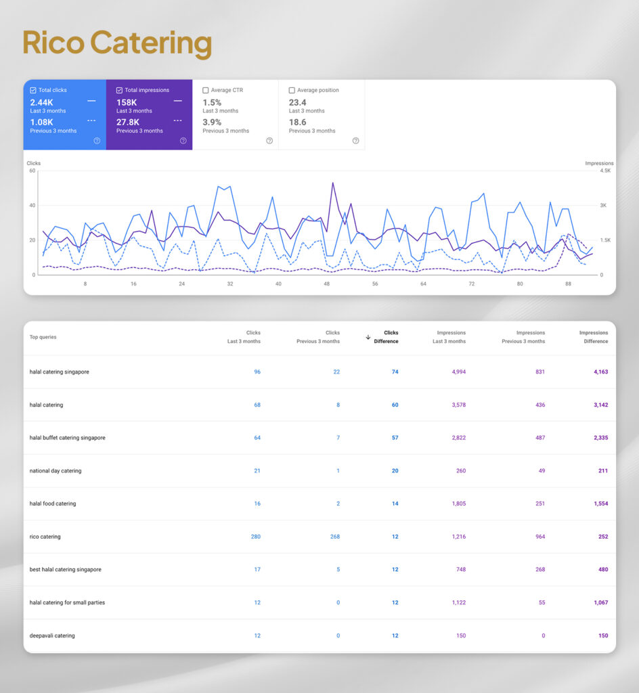Click the sort arrow beside Clicks Difference

coord(368,337)
